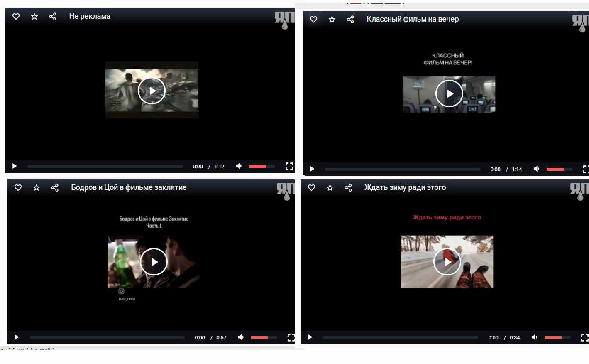Open the "Ждать зиму ради этого" title link
The height and width of the screenshot is (364, 589).
pyautogui.click(x=405, y=187)
